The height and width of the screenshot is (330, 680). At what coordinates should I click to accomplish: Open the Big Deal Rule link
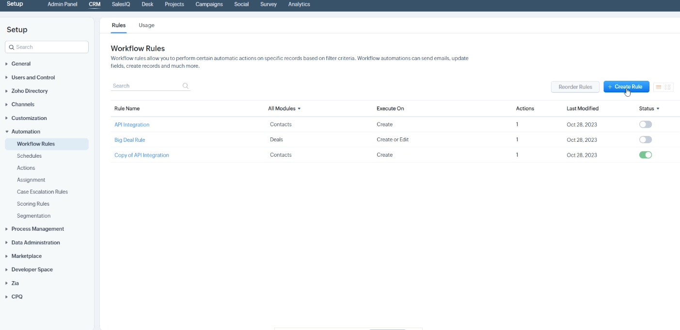coord(129,139)
